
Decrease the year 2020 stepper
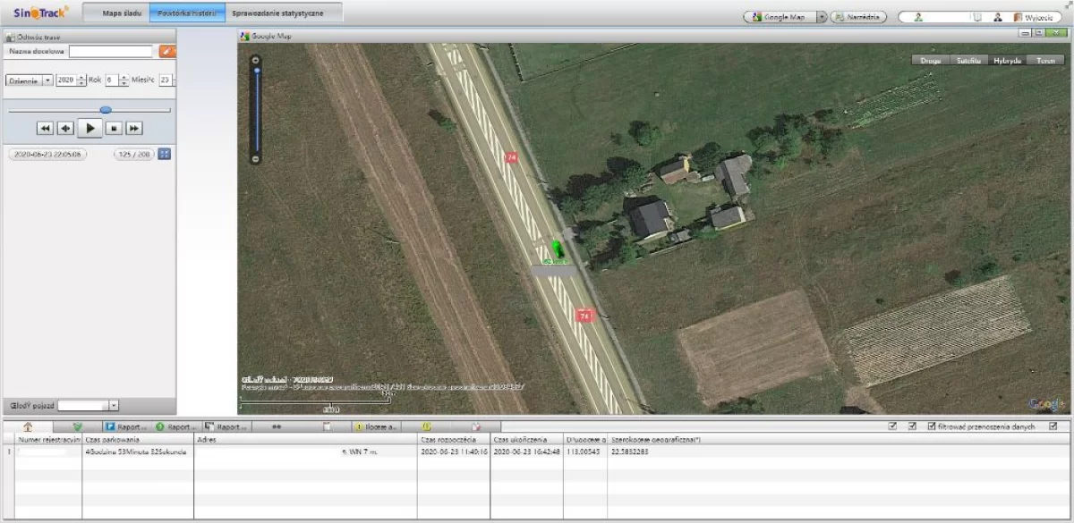[x=82, y=83]
